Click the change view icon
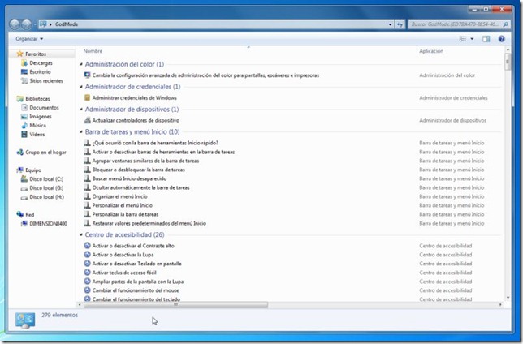Viewport: 523px width, 344px height. 463,39
